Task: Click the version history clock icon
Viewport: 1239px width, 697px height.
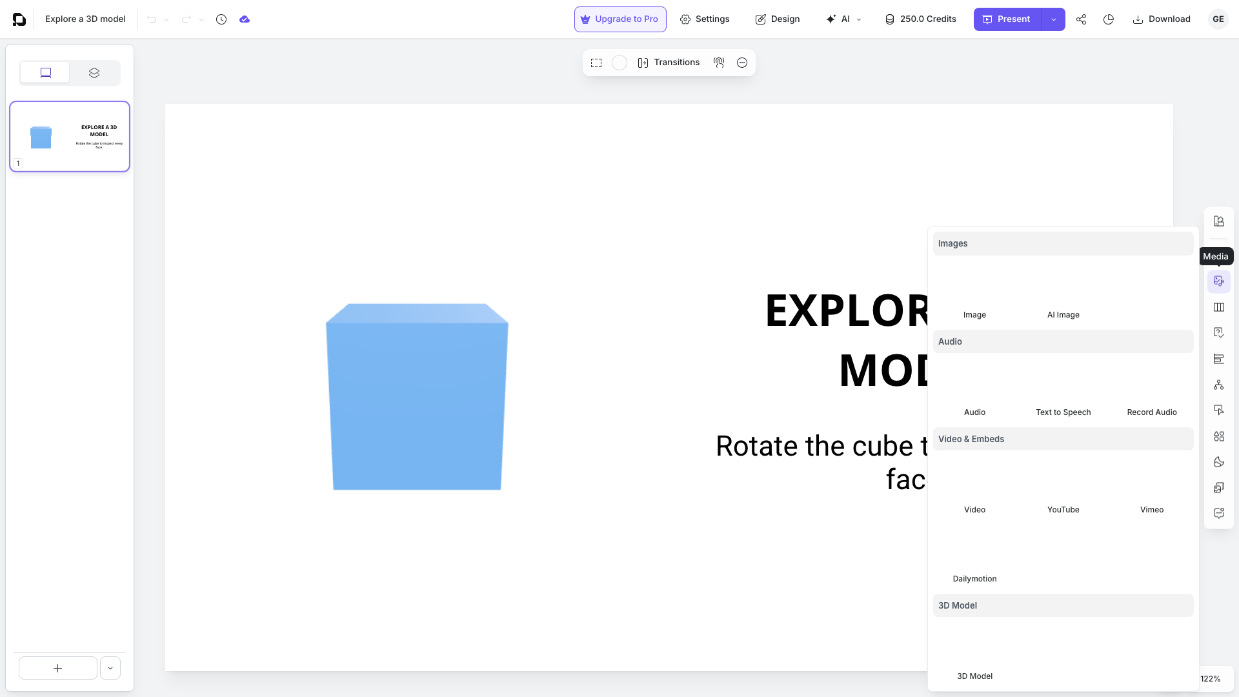Action: (221, 19)
